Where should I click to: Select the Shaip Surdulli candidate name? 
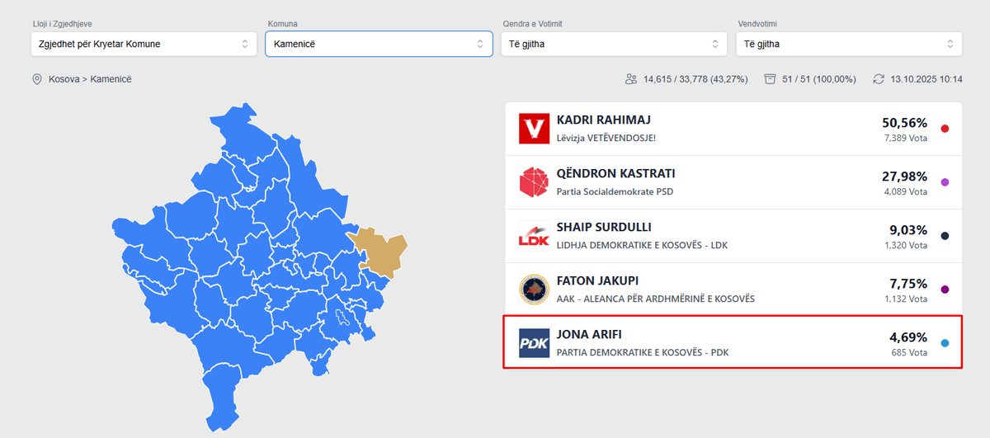(x=604, y=228)
